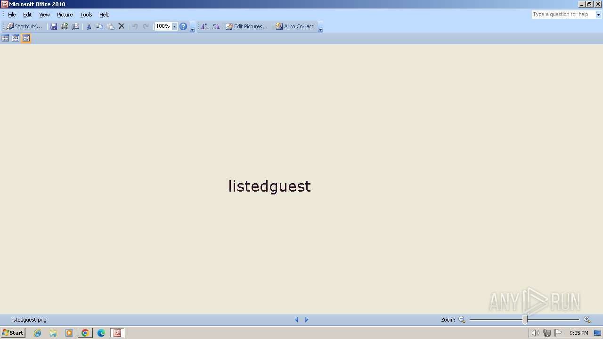
Task: Go to the previous picture arrow
Action: click(296, 320)
